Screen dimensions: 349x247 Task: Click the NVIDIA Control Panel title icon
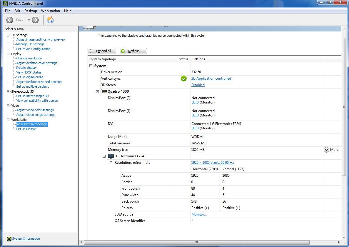pos(5,3)
